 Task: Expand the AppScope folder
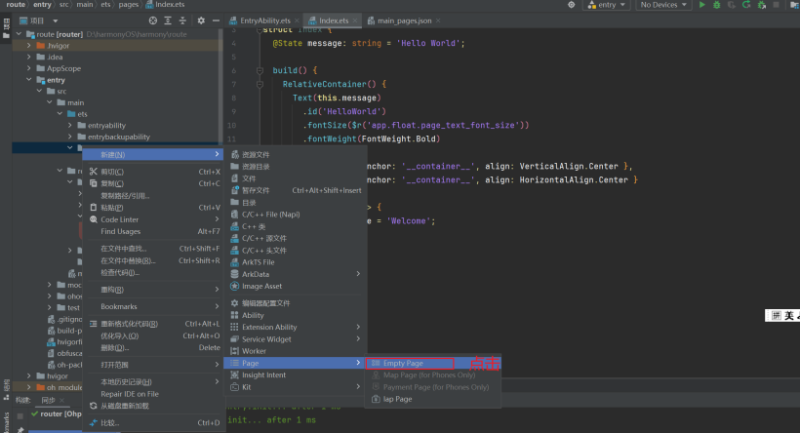click(x=29, y=68)
